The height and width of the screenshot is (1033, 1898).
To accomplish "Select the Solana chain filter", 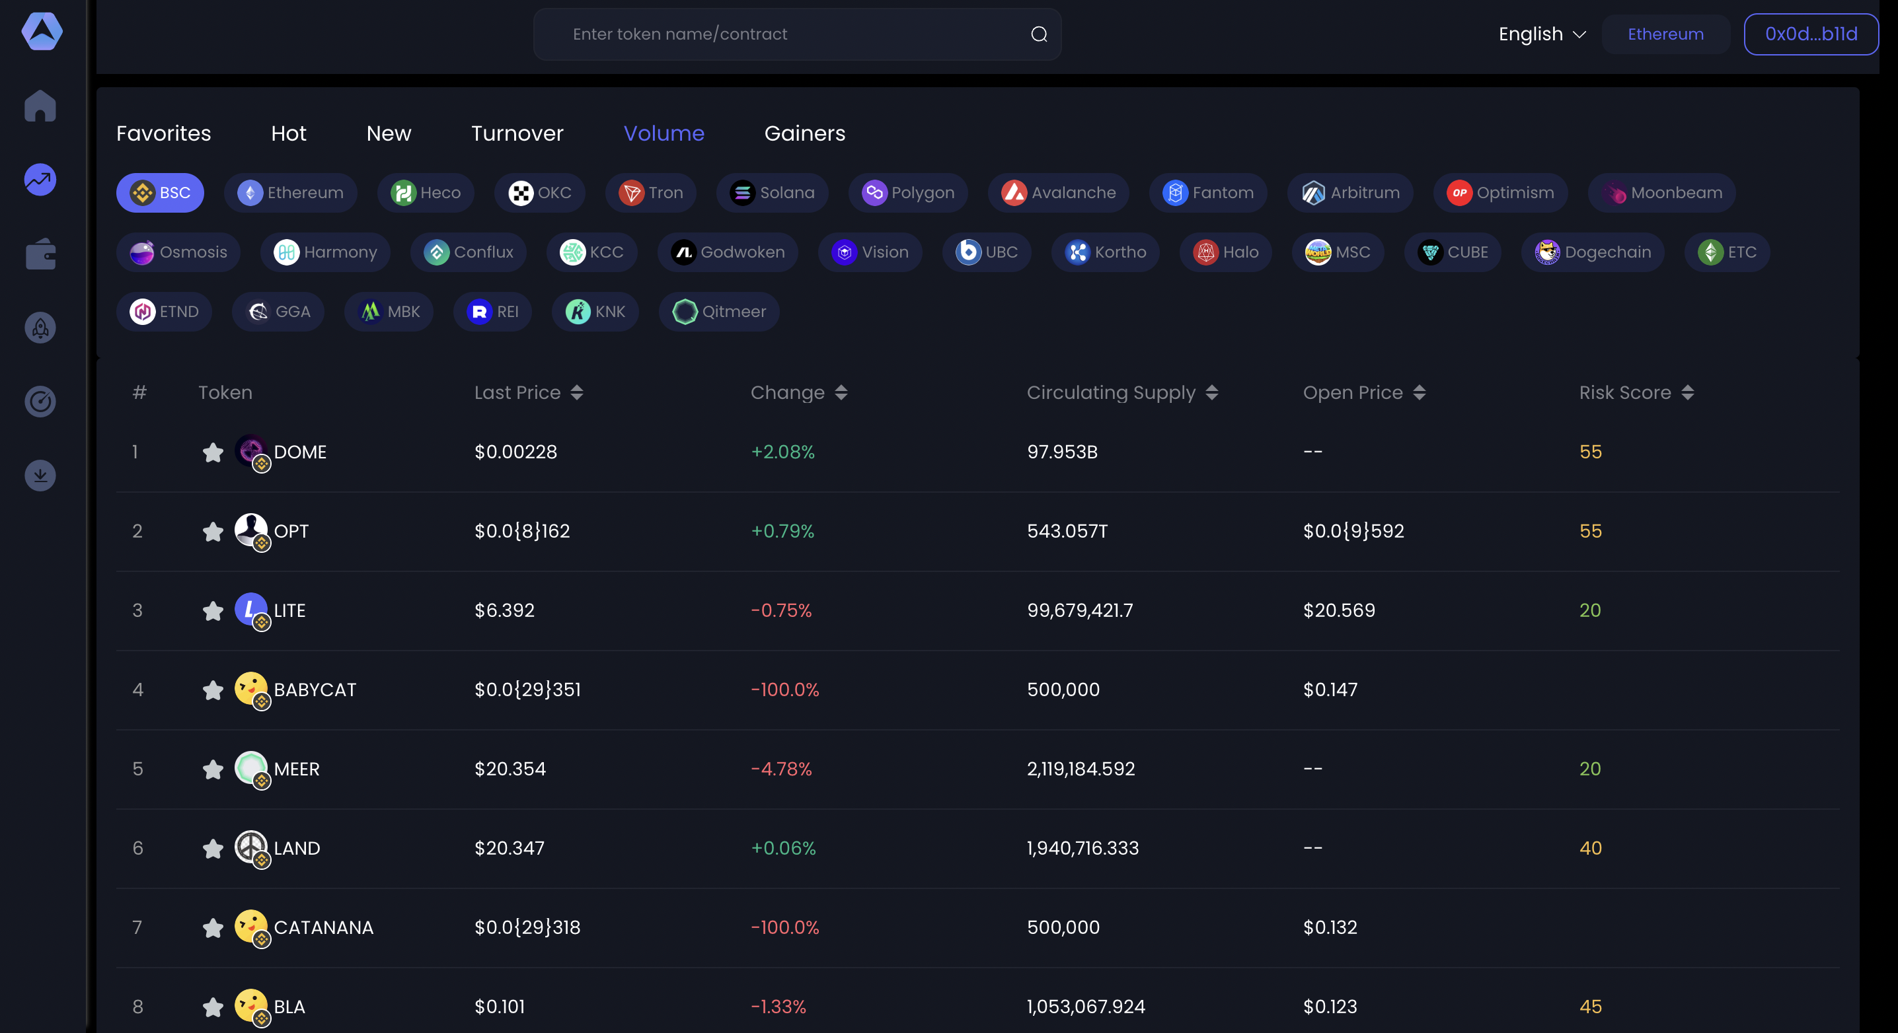I will (772, 193).
